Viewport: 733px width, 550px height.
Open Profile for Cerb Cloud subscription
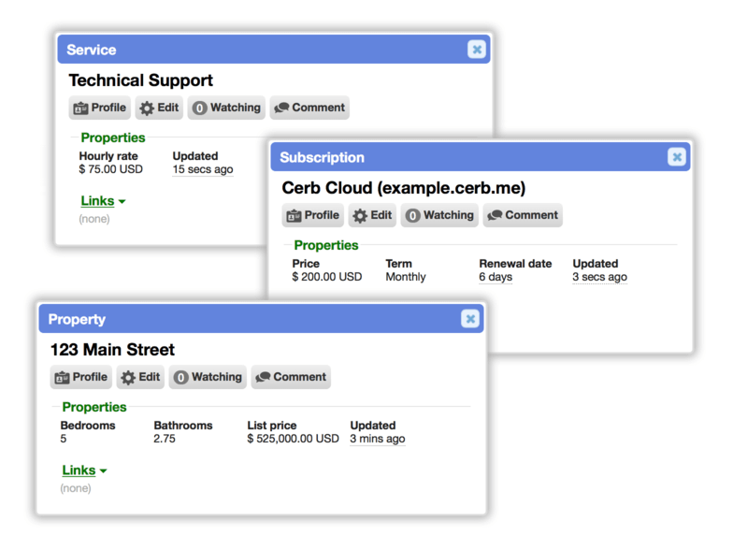pos(312,215)
